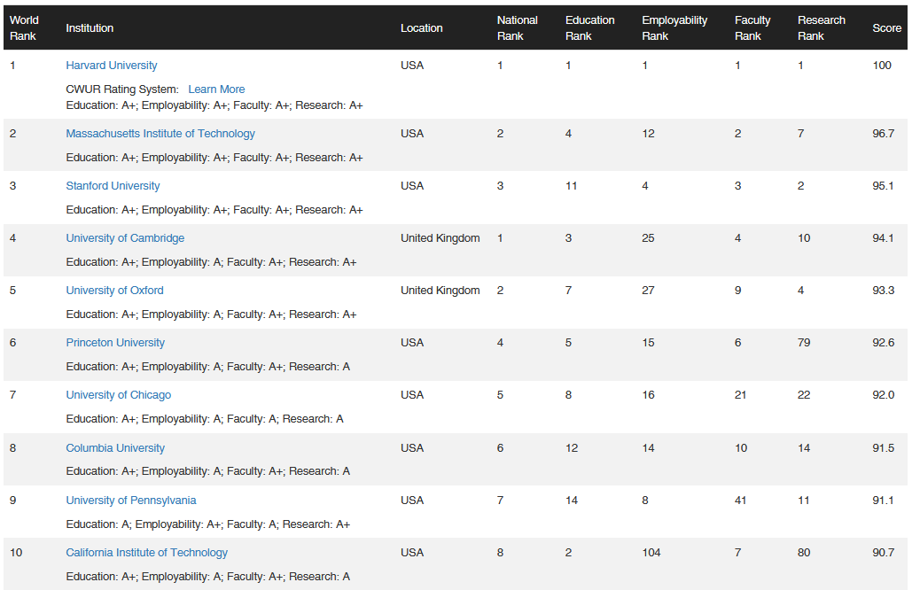Viewport: 912px width, 590px height.
Task: Select Columbia's score of 91.5
Action: 884,447
